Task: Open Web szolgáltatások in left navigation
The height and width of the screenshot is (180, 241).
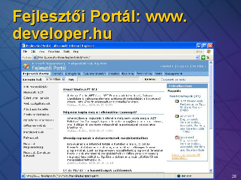Action: click(x=37, y=103)
